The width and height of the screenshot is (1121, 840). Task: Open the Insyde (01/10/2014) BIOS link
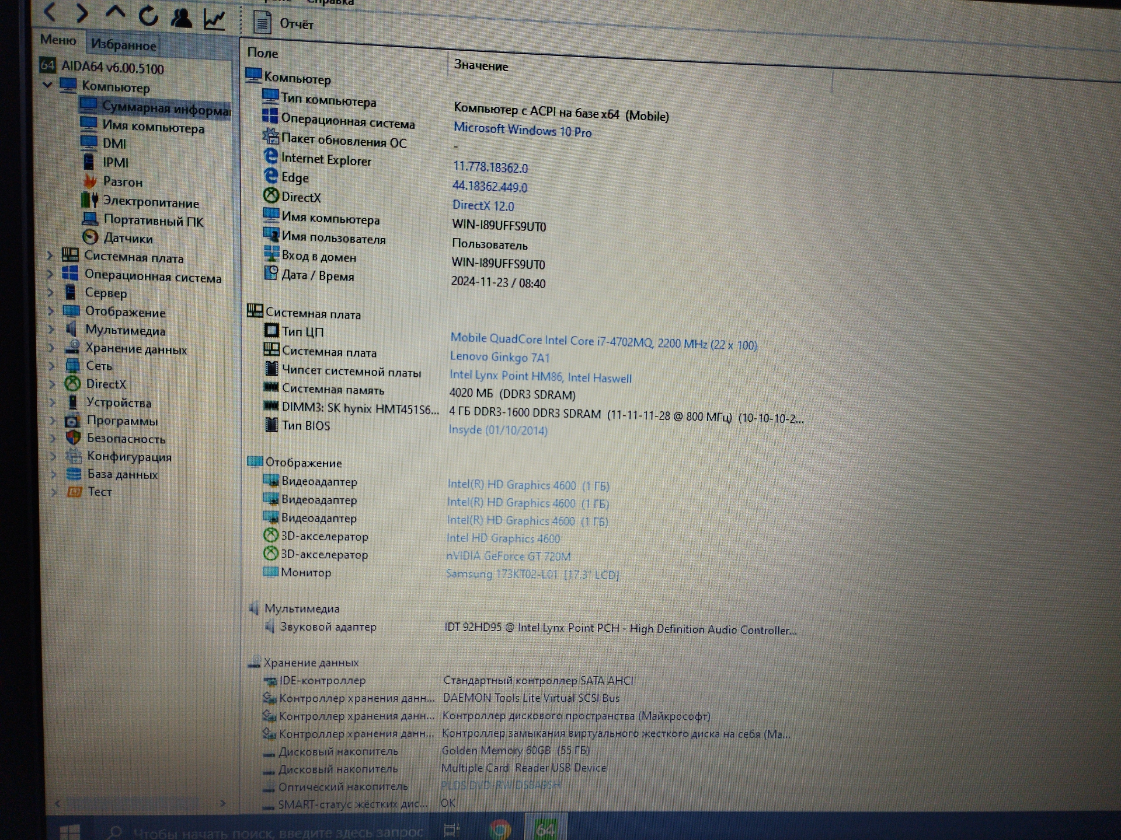tap(498, 430)
